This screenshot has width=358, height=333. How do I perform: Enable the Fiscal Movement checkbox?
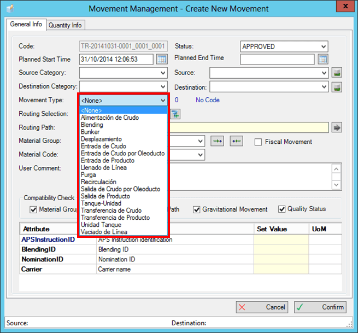point(259,142)
